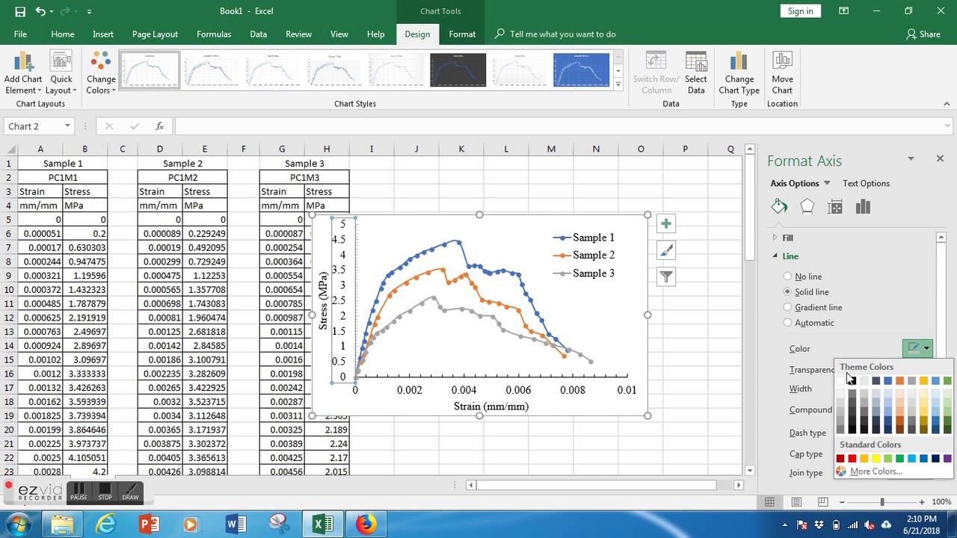Select the bright blue chart style thumbnail
Screen dimensions: 957x538
(582, 70)
